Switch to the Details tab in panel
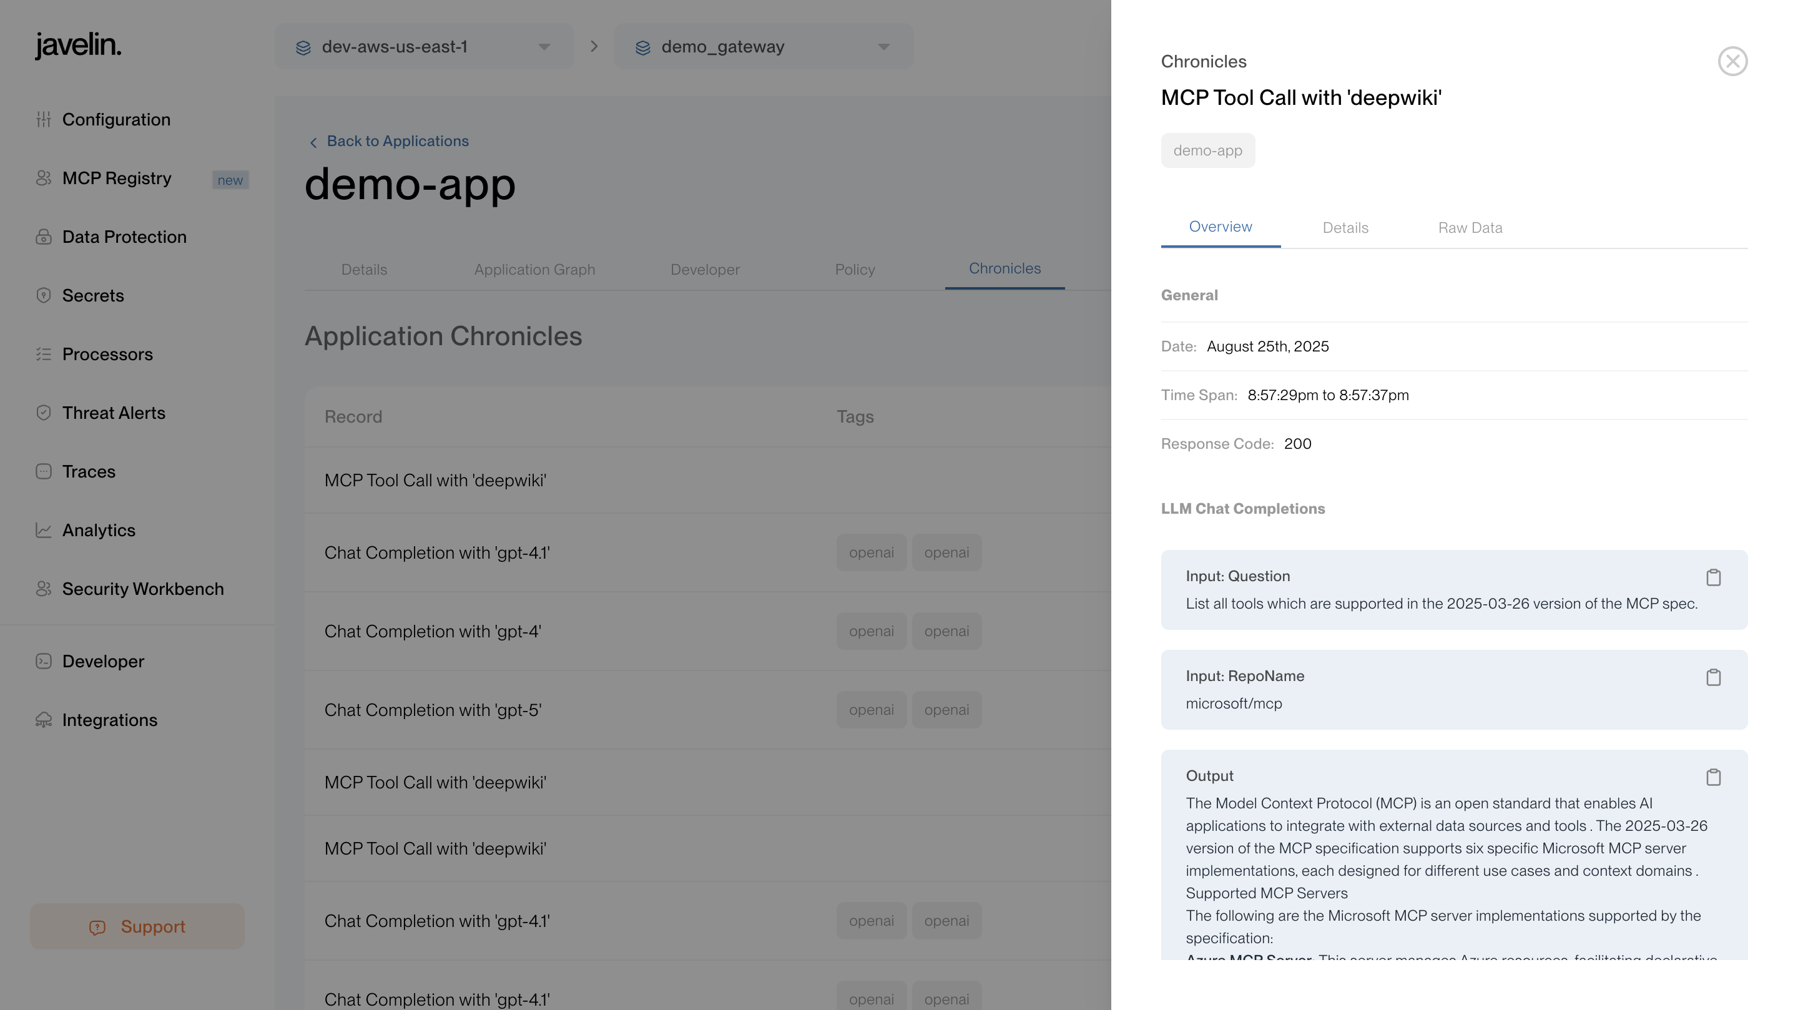1798x1010 pixels. pos(1345,228)
